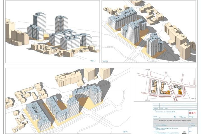Click the VISTA 2 label in top-right view
Viewport: 202px width, 134px height.
pyautogui.click(x=105, y=61)
